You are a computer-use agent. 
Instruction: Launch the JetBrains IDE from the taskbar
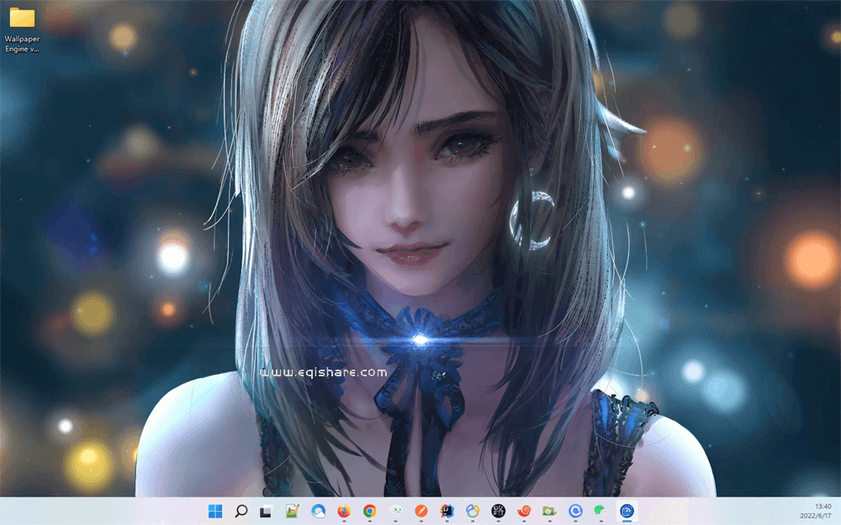pos(445,511)
